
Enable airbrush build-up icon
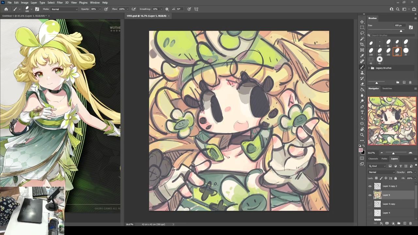134,9
